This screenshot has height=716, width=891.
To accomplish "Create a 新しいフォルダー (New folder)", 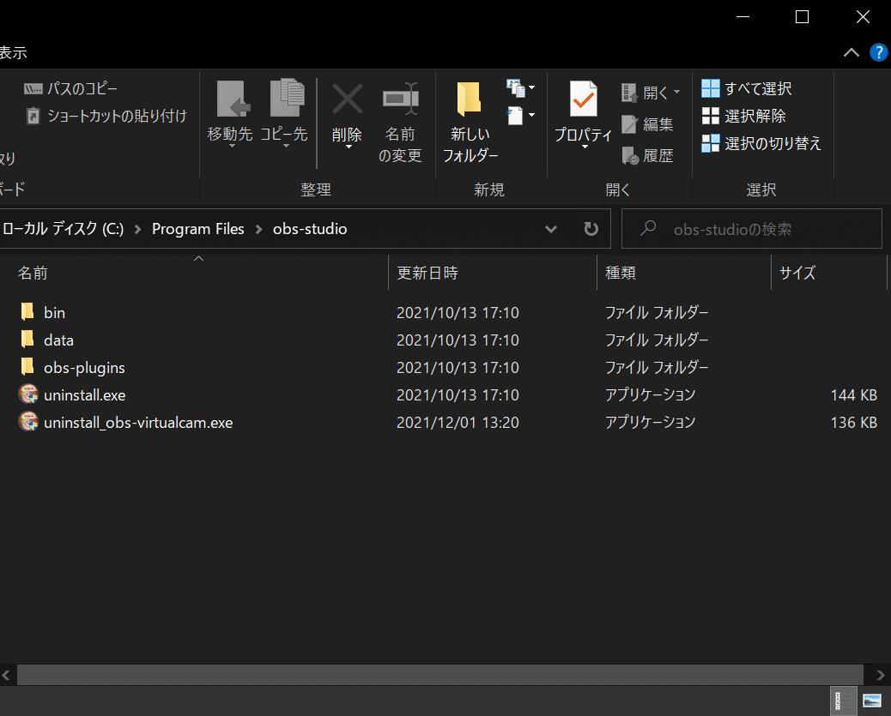I will [470, 122].
